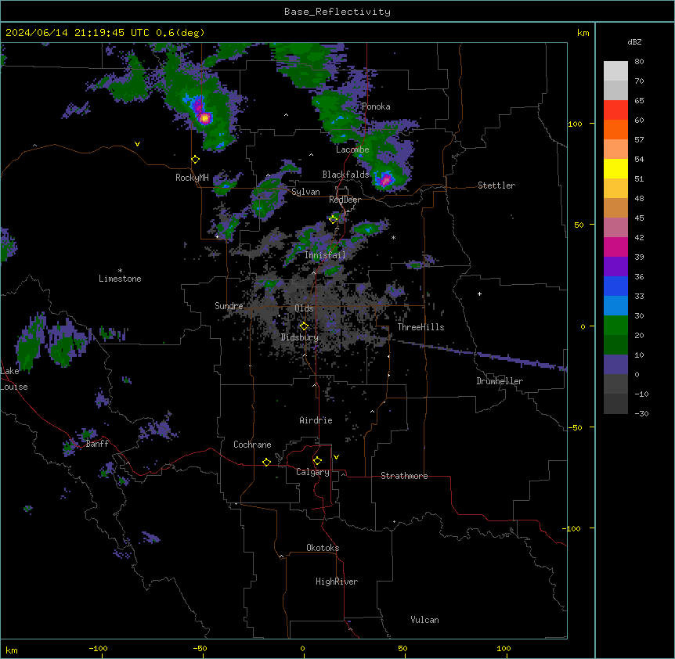
Task: Click the yellow diamond marker near RockyMH
Action: tap(196, 160)
